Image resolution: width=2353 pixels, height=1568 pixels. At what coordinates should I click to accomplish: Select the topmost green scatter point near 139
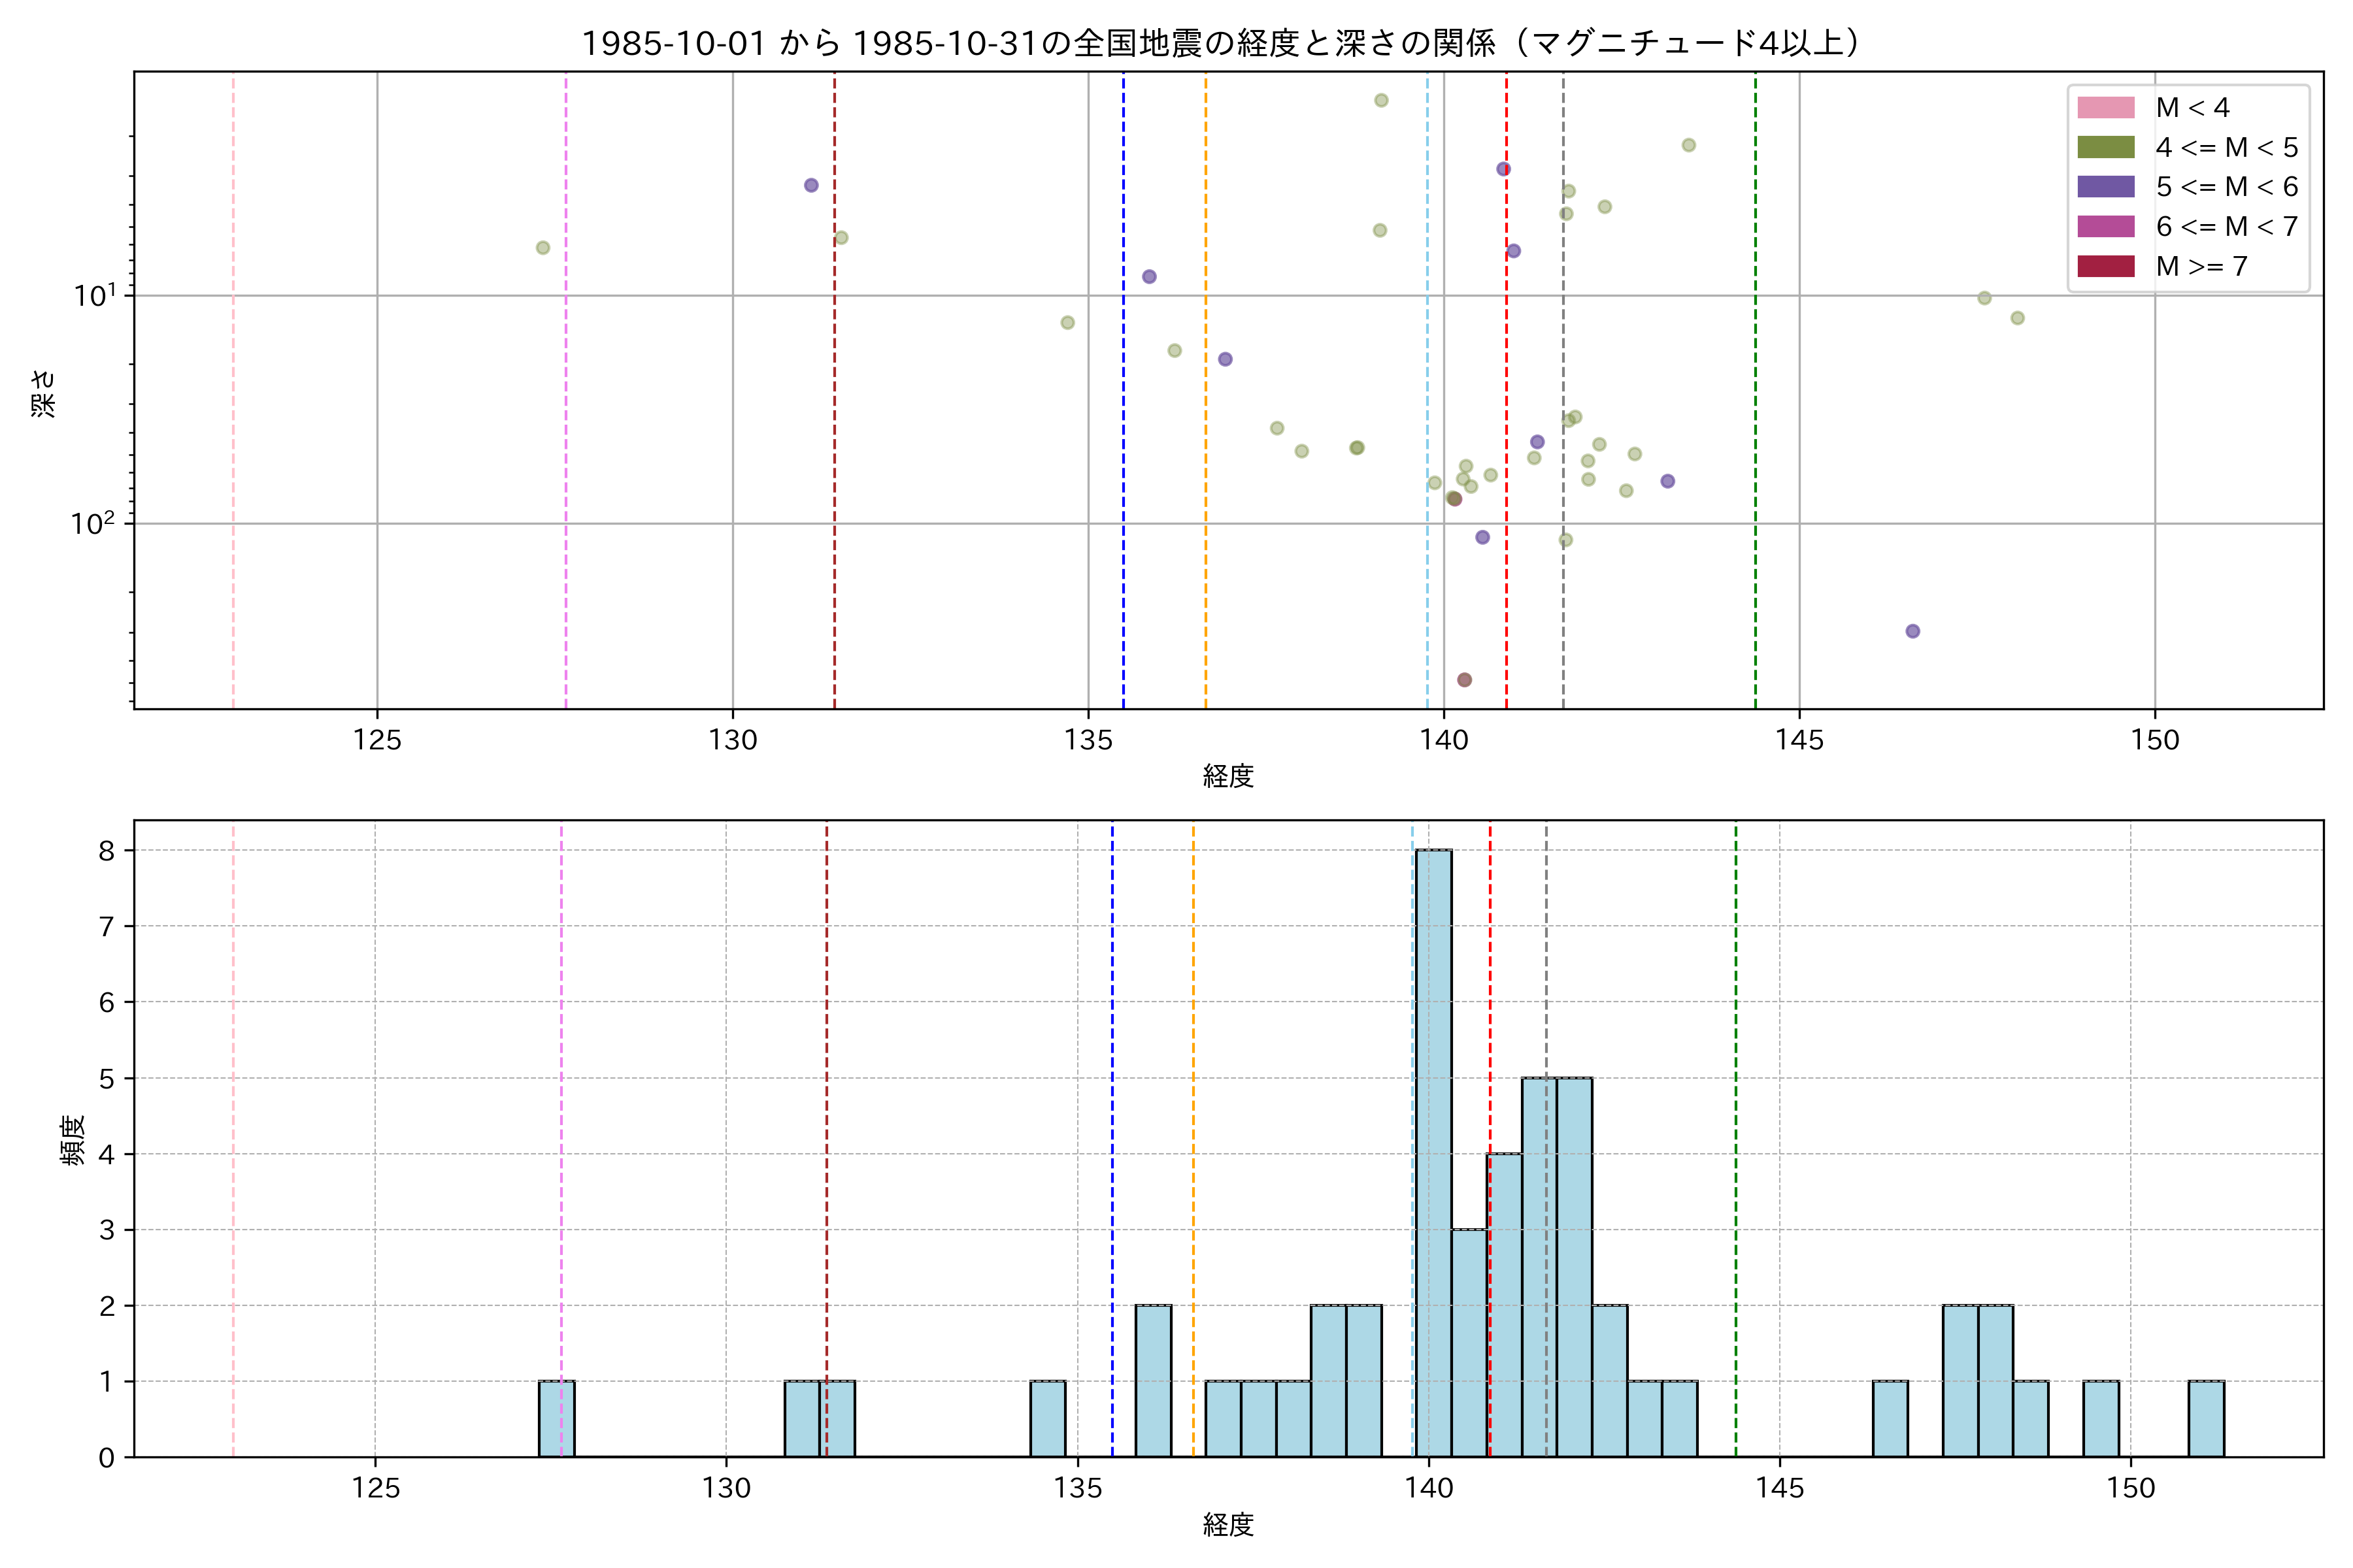1380,100
